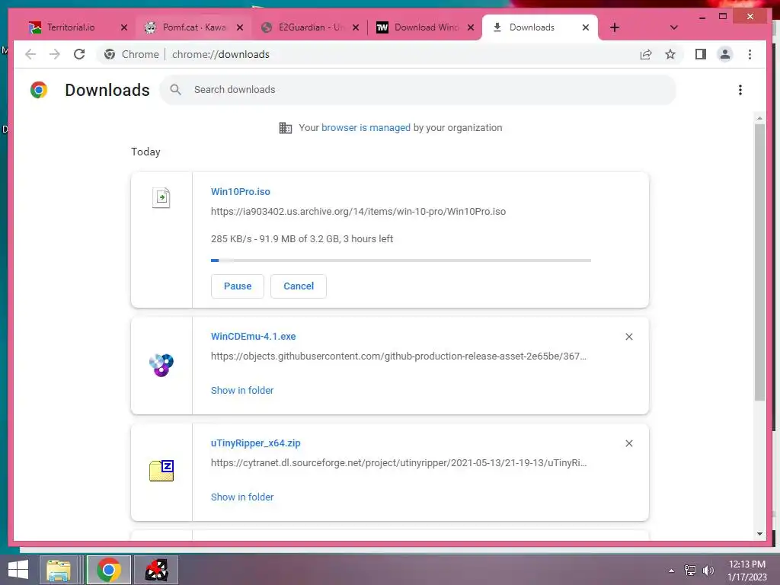Show hidden system tray icons
Image resolution: width=780 pixels, height=585 pixels.
[x=671, y=571]
